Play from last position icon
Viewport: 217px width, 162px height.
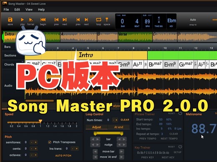pos(31,20)
